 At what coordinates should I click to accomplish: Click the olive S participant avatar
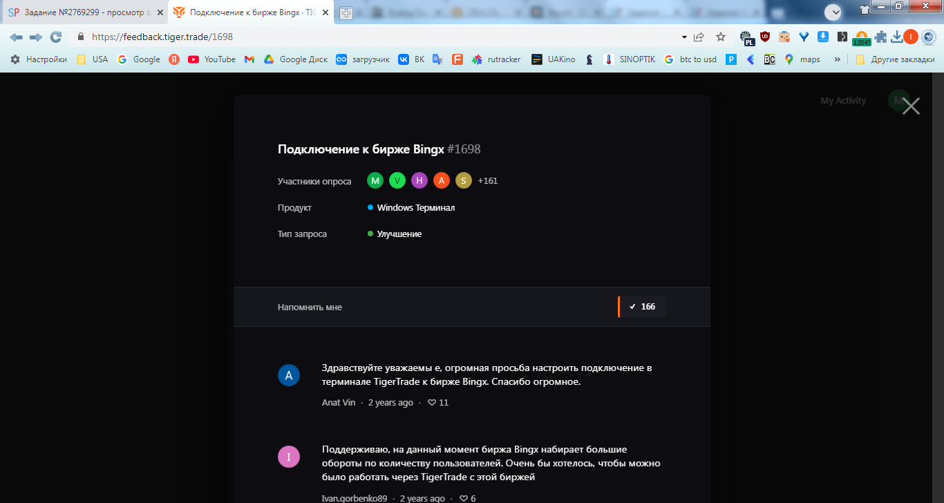tap(464, 181)
